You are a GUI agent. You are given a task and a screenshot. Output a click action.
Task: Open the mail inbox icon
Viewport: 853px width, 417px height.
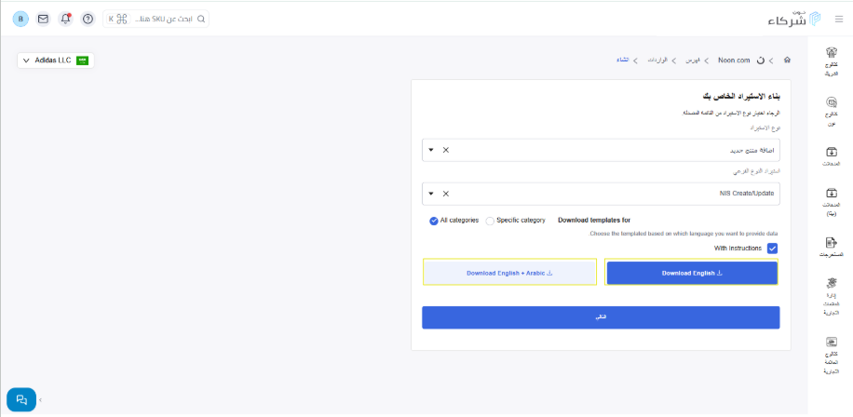(x=43, y=19)
